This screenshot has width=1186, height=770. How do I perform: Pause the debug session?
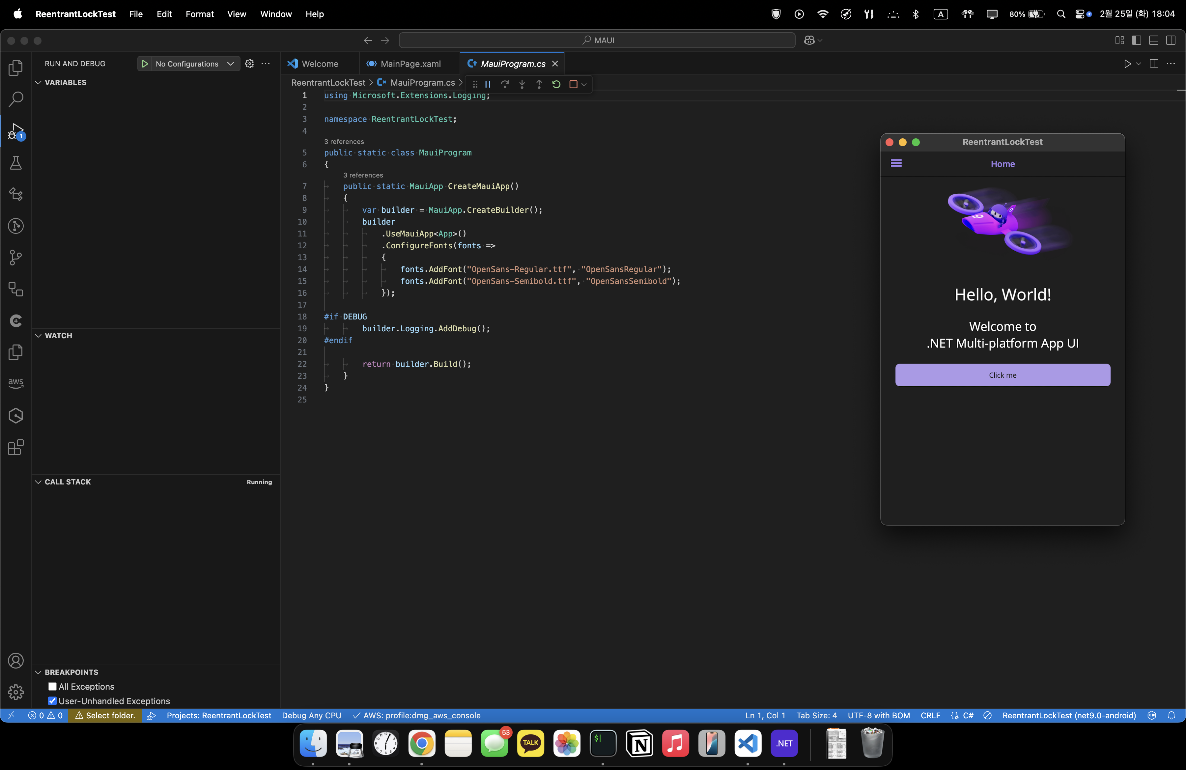488,84
